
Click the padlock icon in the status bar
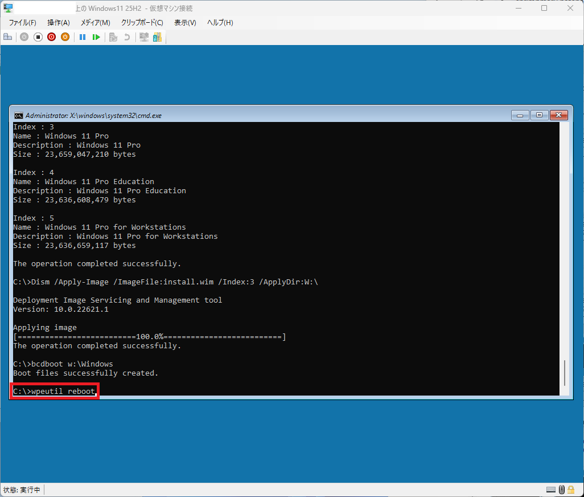571,490
